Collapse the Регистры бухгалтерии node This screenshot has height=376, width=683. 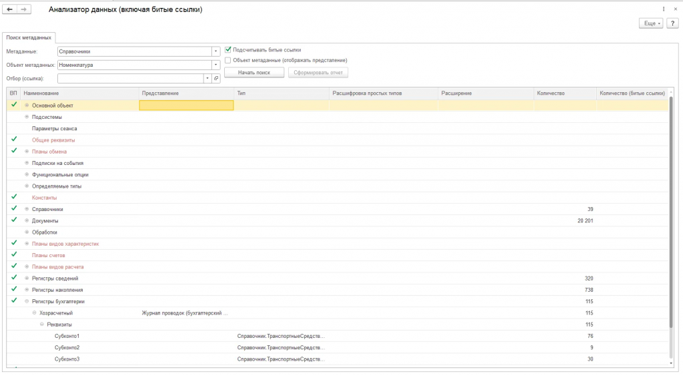(x=27, y=301)
